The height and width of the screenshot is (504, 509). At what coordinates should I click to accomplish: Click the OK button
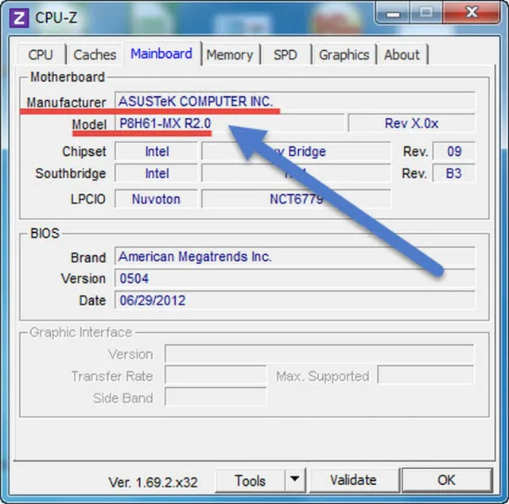447,480
